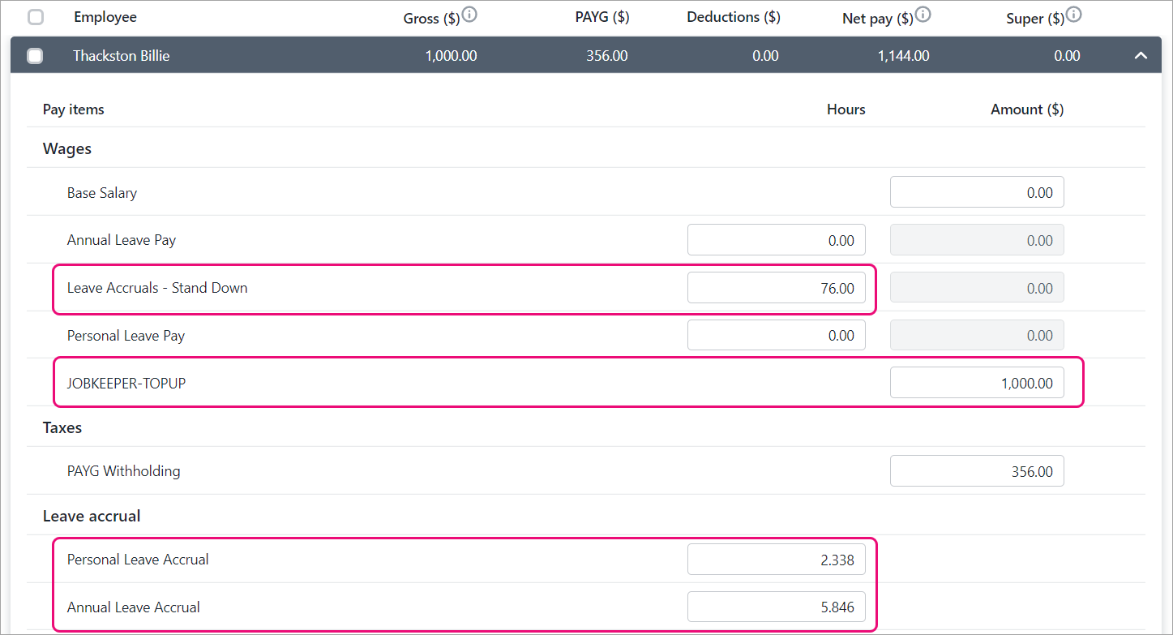Click the Leave Accruals - Stand Down amount box
The height and width of the screenshot is (635, 1173).
point(977,288)
